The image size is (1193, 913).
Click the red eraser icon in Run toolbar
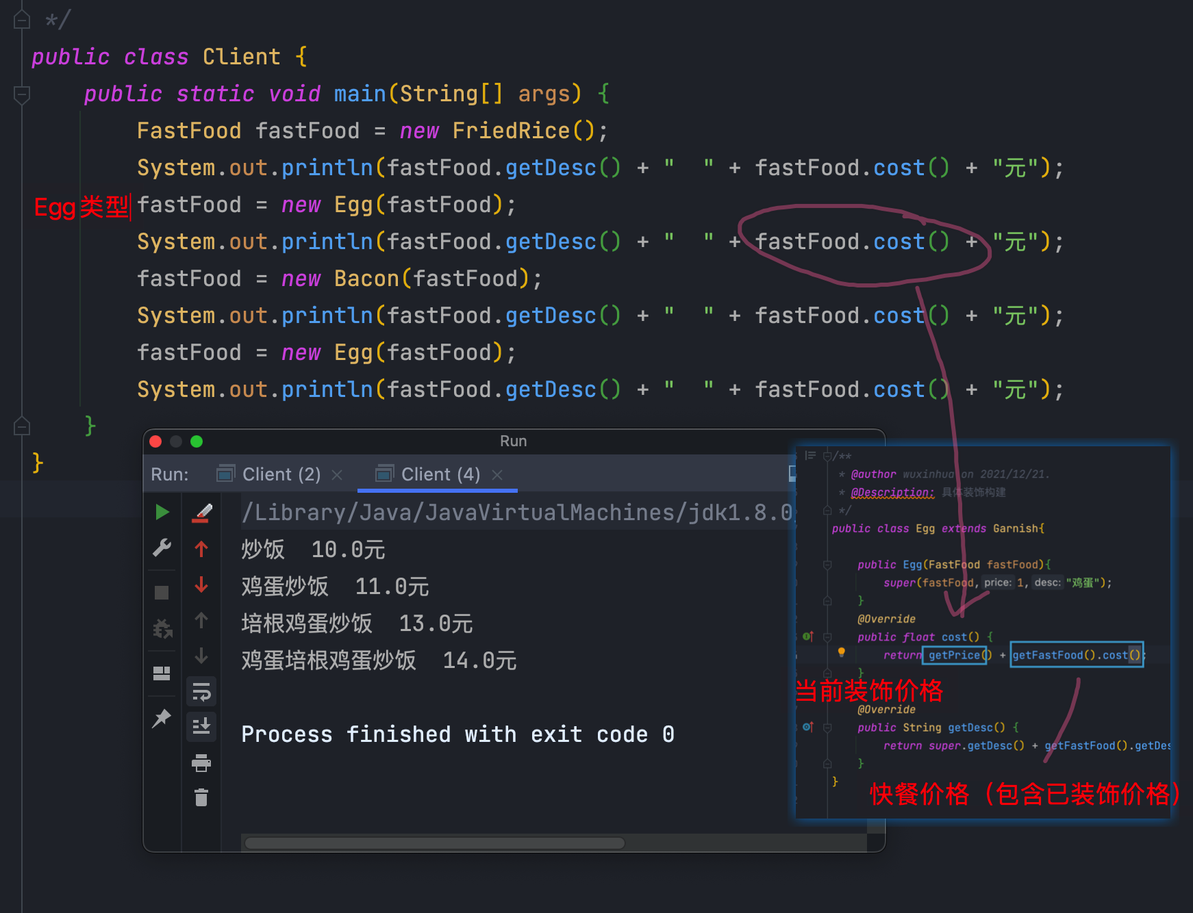[201, 513]
